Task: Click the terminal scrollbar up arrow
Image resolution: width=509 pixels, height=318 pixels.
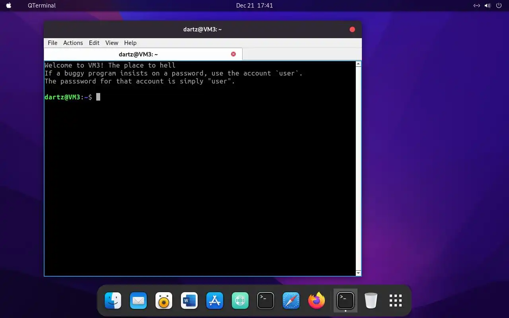Action: (358, 64)
